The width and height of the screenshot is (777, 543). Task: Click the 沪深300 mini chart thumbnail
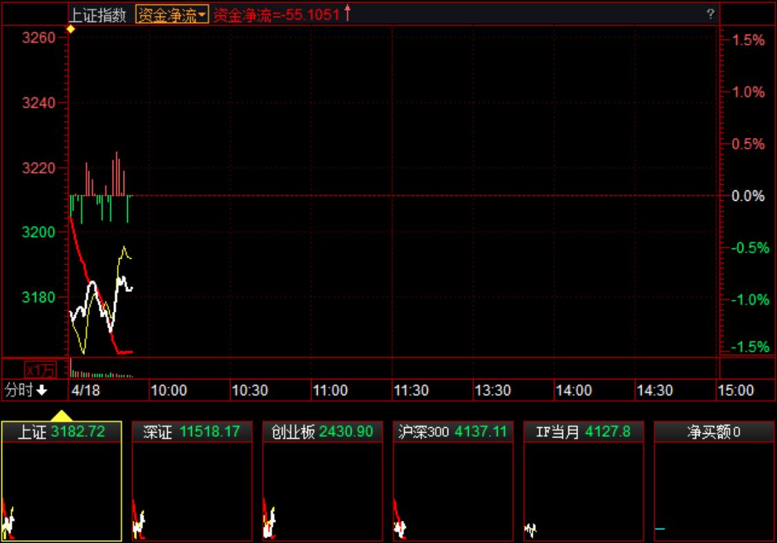click(453, 491)
